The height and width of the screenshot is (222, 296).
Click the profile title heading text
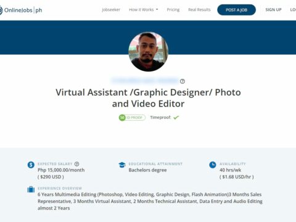coord(148,98)
